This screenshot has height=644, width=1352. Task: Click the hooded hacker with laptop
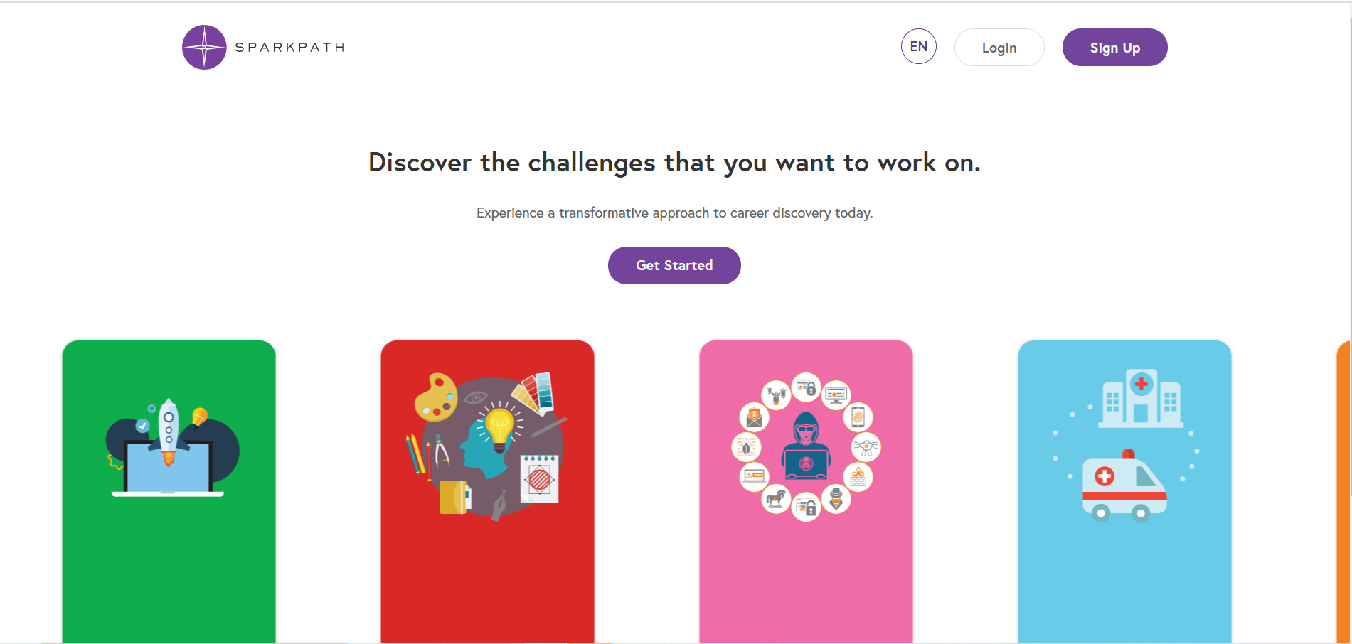(x=806, y=447)
